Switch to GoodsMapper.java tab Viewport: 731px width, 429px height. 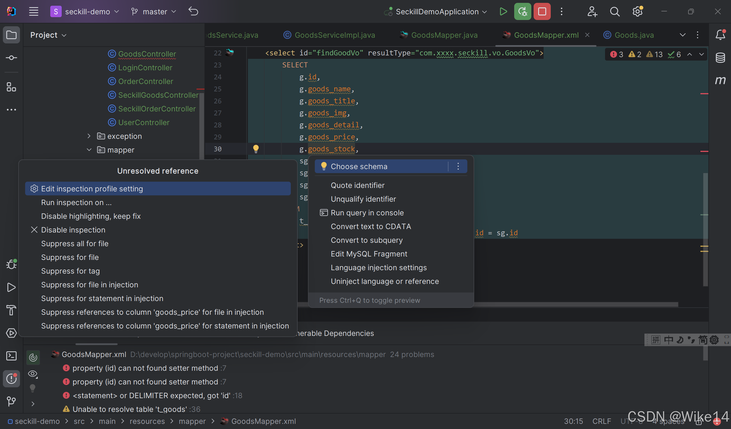[438, 35]
